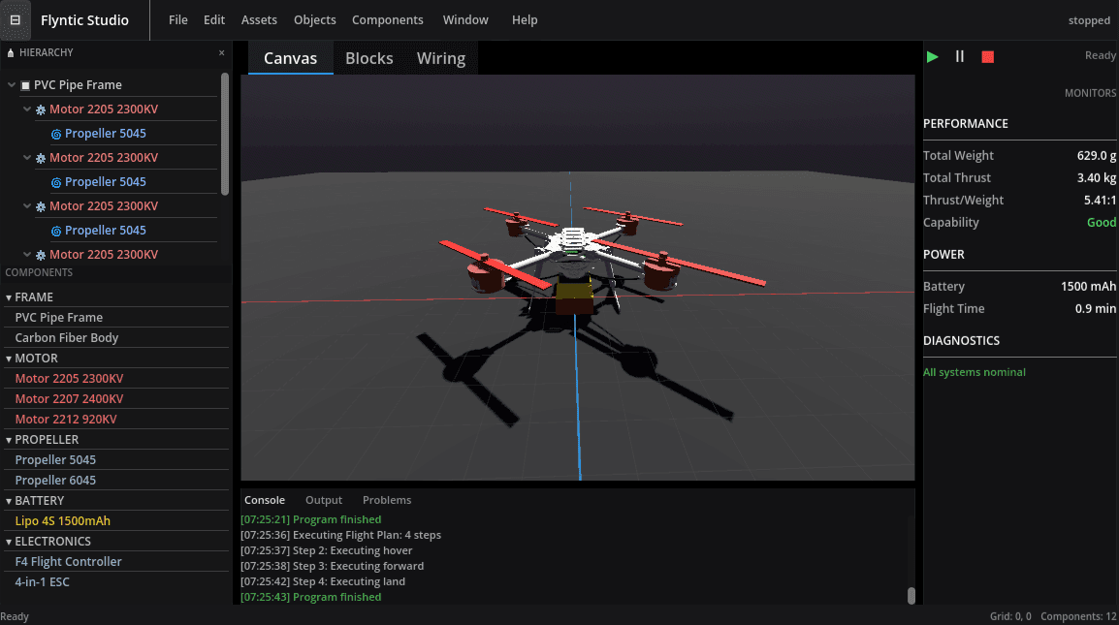
Task: Collapse the BATTERY component category
Action: coord(9,501)
